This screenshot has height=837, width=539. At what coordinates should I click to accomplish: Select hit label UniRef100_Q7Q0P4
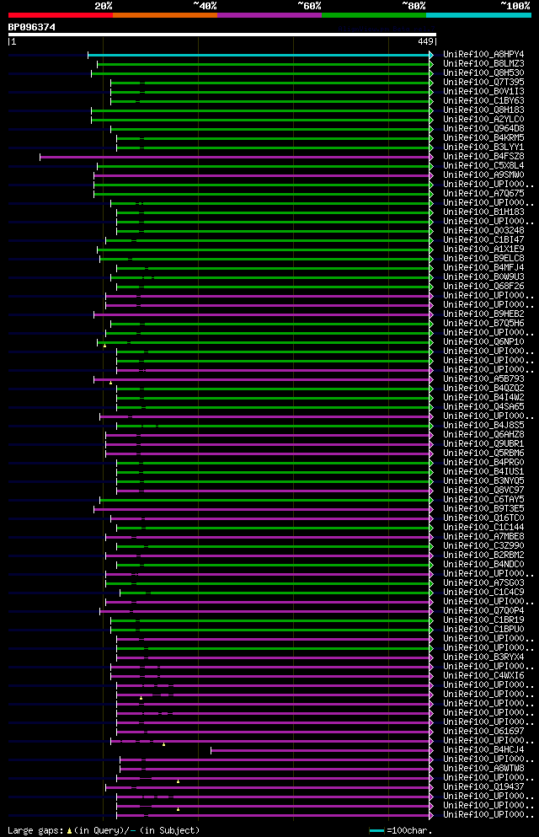tap(483, 610)
